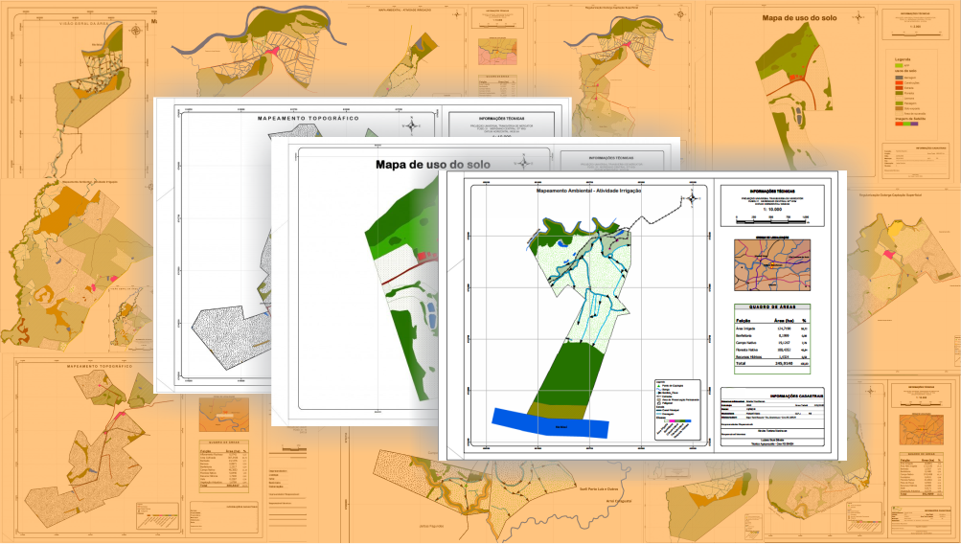Select the 'Mapa de uso do solo' center heading
This screenshot has height=544, width=961.
click(432, 165)
